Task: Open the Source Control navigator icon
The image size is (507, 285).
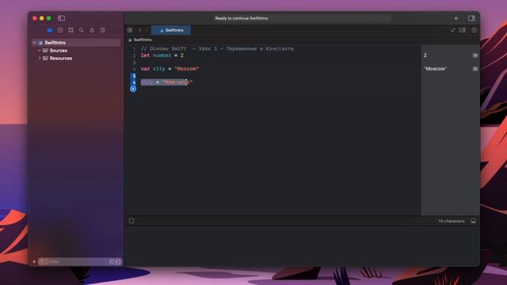Action: (x=60, y=30)
